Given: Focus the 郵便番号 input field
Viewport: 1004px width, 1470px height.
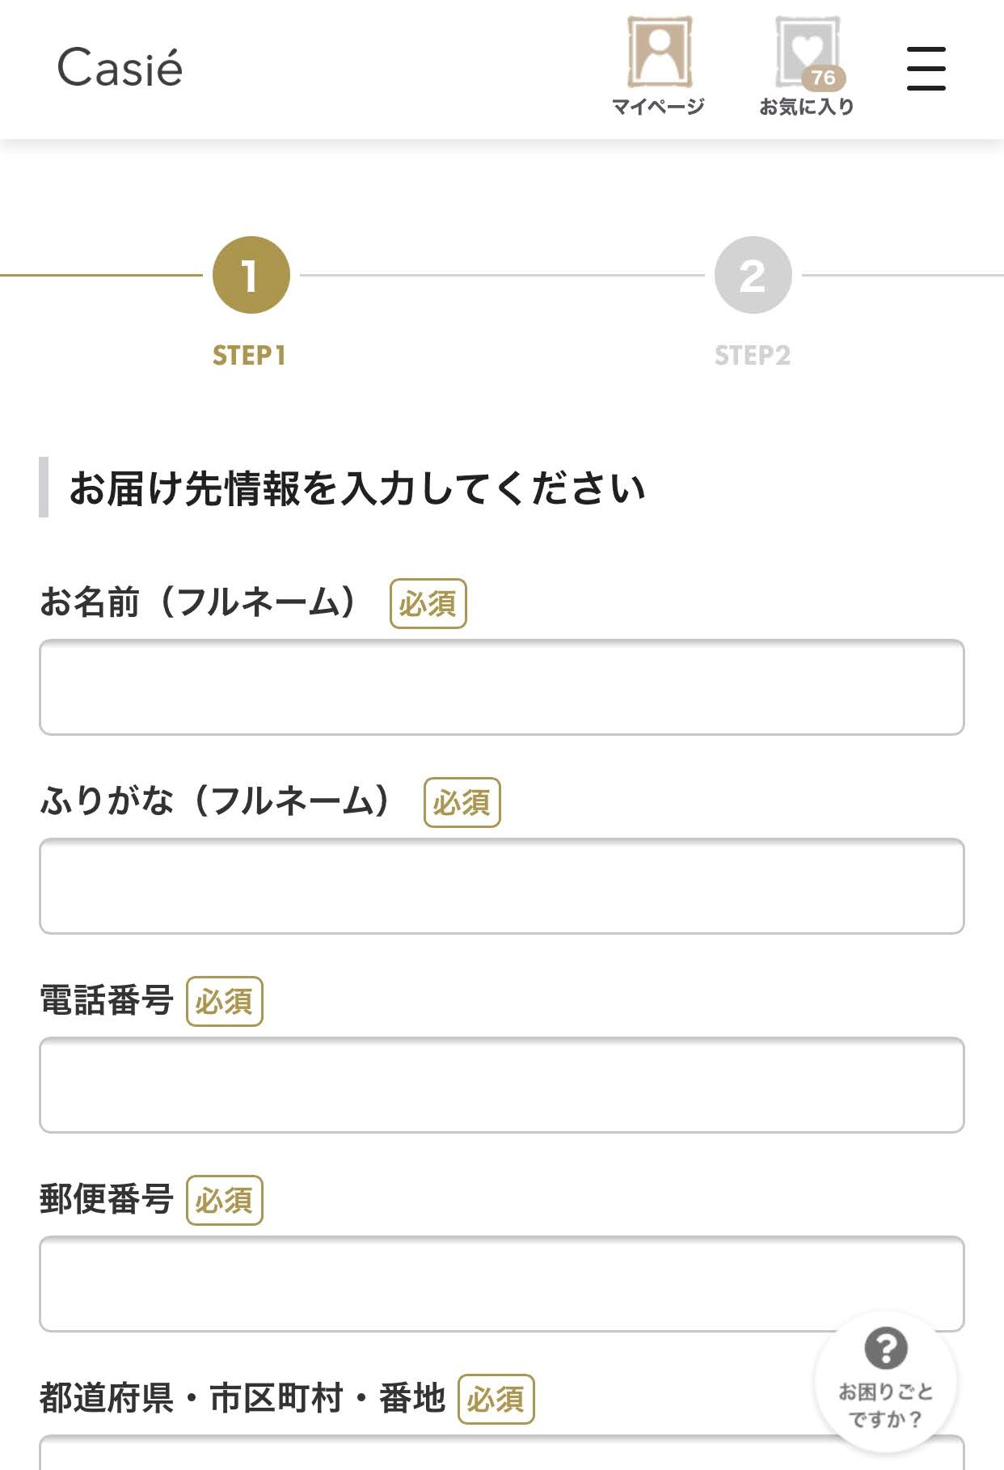Looking at the screenshot, I should tap(502, 1284).
